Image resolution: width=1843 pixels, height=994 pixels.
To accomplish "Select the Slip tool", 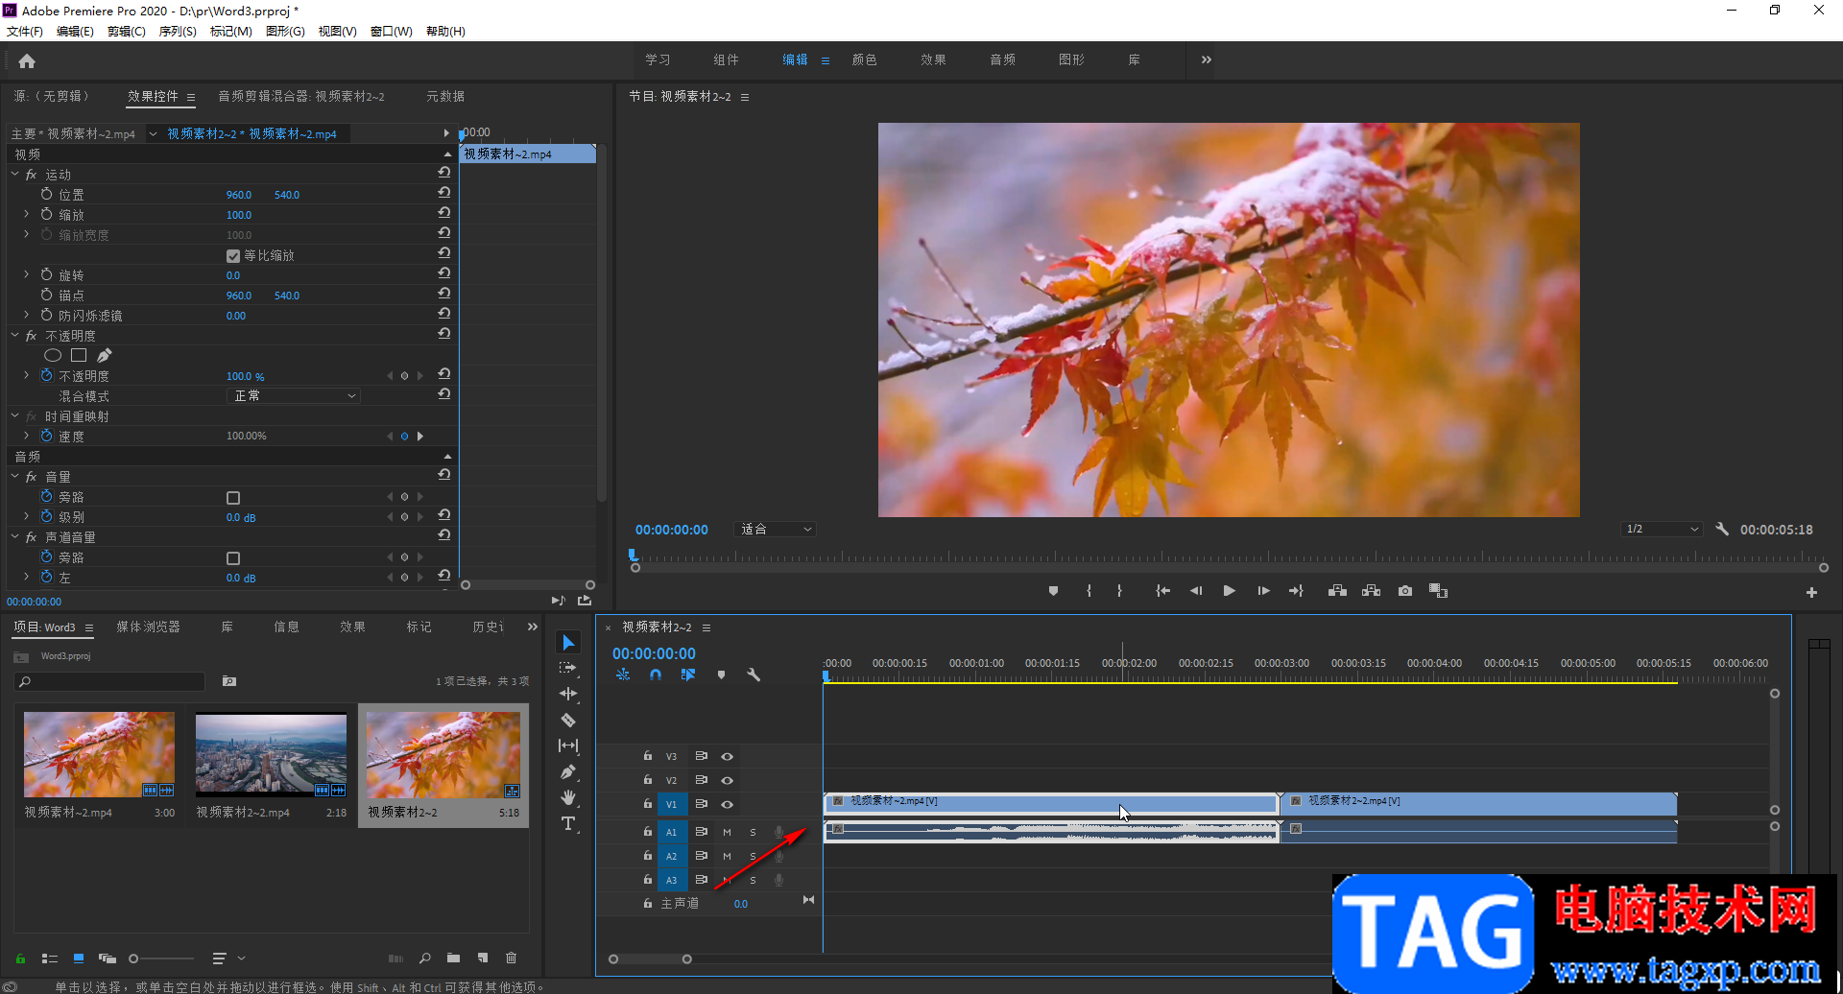I will coord(568,745).
